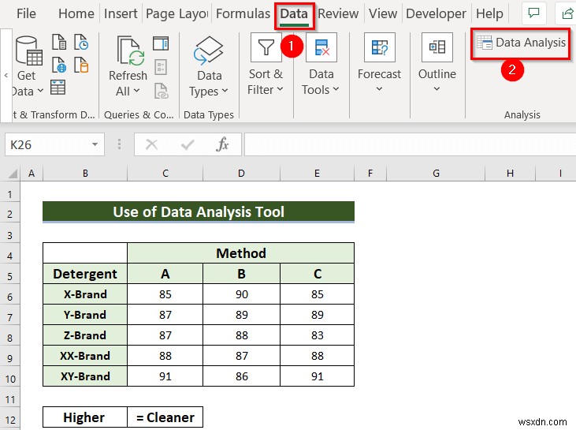Click in the formula bar
The image size is (576, 430).
pos(410,144)
